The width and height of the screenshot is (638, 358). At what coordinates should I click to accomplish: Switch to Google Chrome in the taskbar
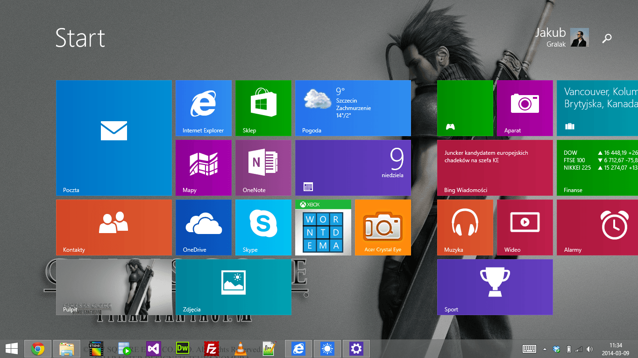coord(38,349)
